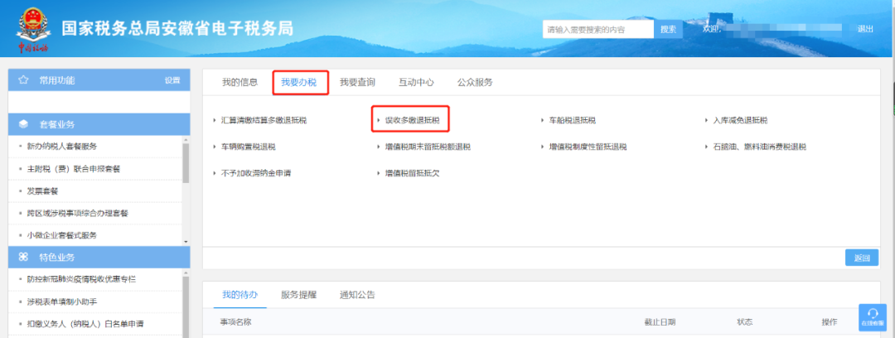Click the four-dot icon beside 特色业务
This screenshot has height=338, width=895.
click(x=23, y=258)
